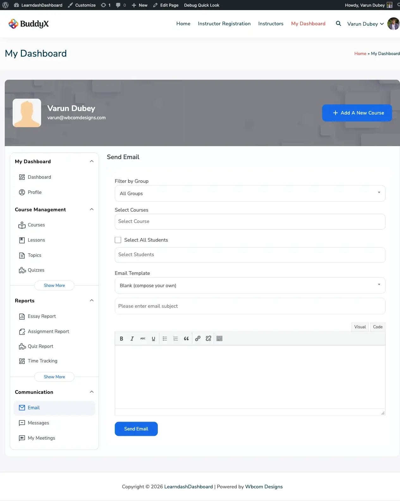Open Debug Quick Look in admin bar

click(x=202, y=5)
